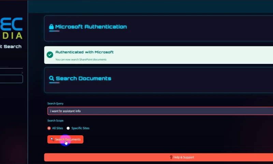Image resolution: width=273 pixels, height=164 pixels.
Task: Click the 'Search Scope' label
Action: 55,121
